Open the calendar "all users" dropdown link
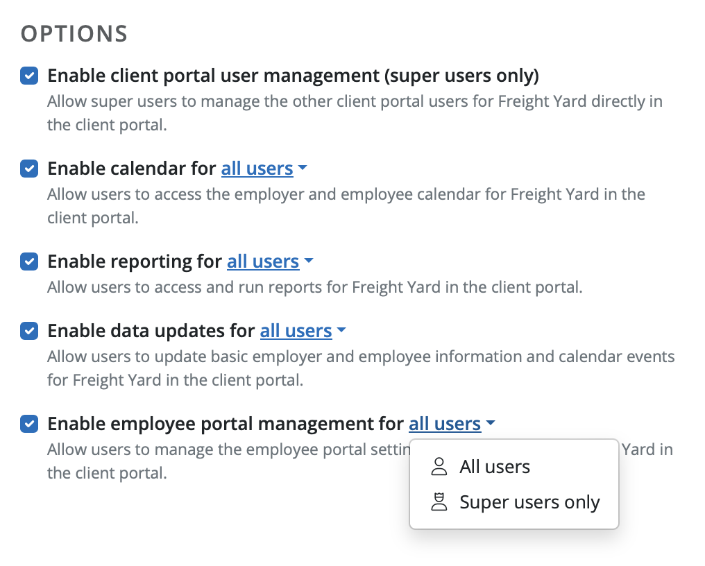 pos(257,169)
